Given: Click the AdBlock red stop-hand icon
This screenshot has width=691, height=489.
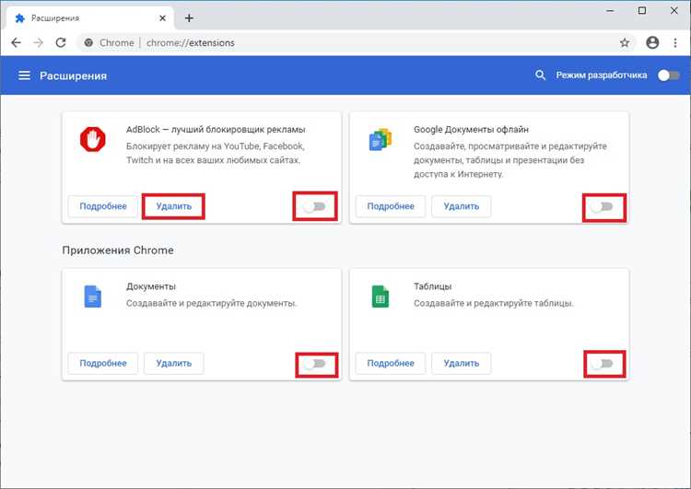Looking at the screenshot, I should click(93, 139).
